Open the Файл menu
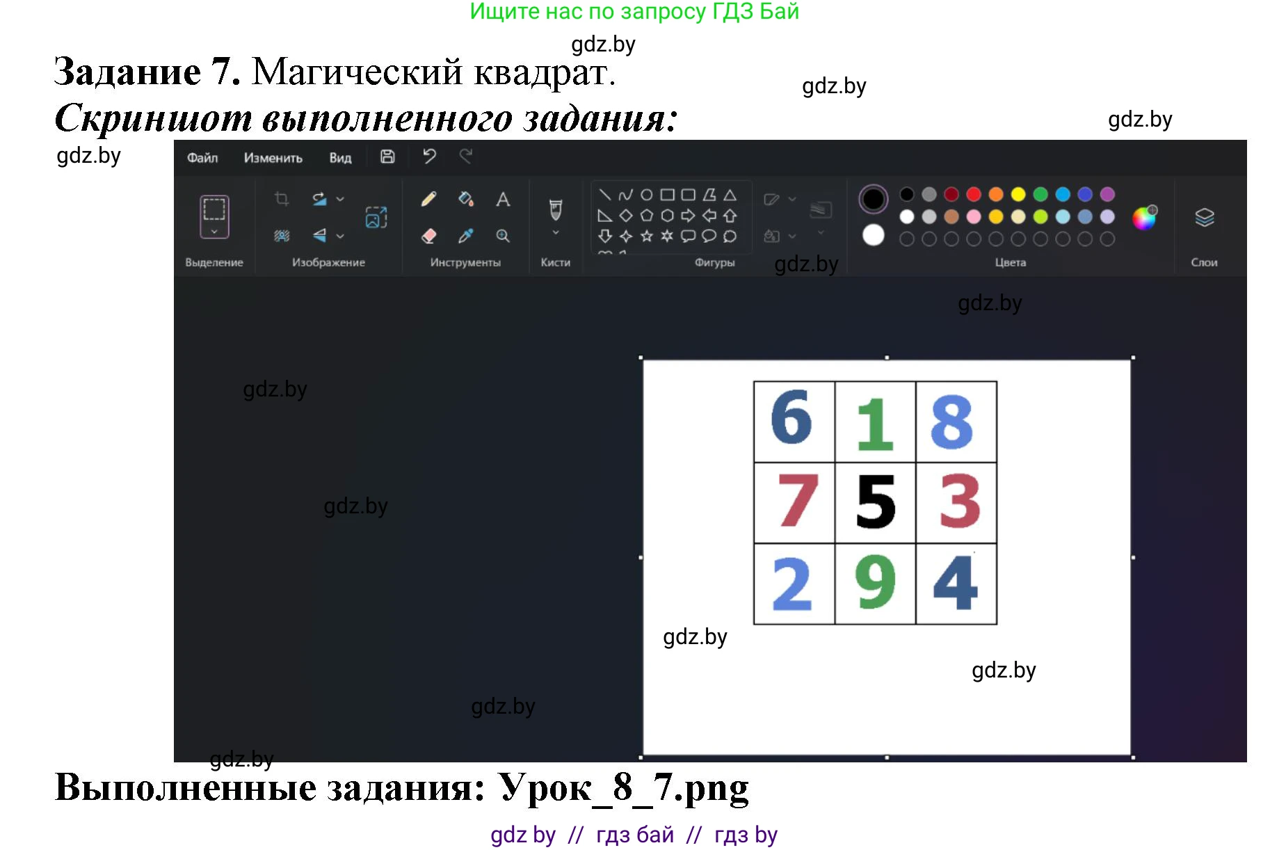This screenshot has height=850, width=1270. [202, 158]
